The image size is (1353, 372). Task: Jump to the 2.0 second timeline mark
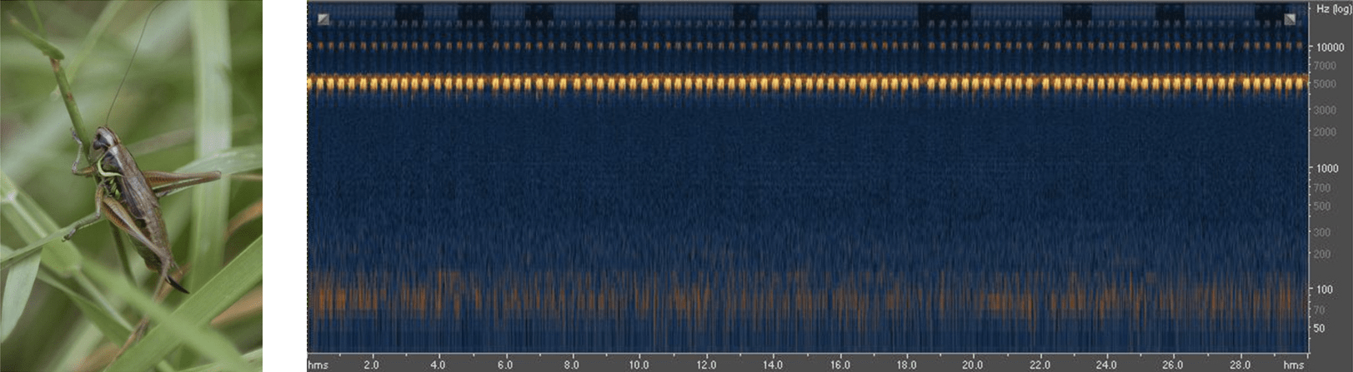tap(371, 365)
